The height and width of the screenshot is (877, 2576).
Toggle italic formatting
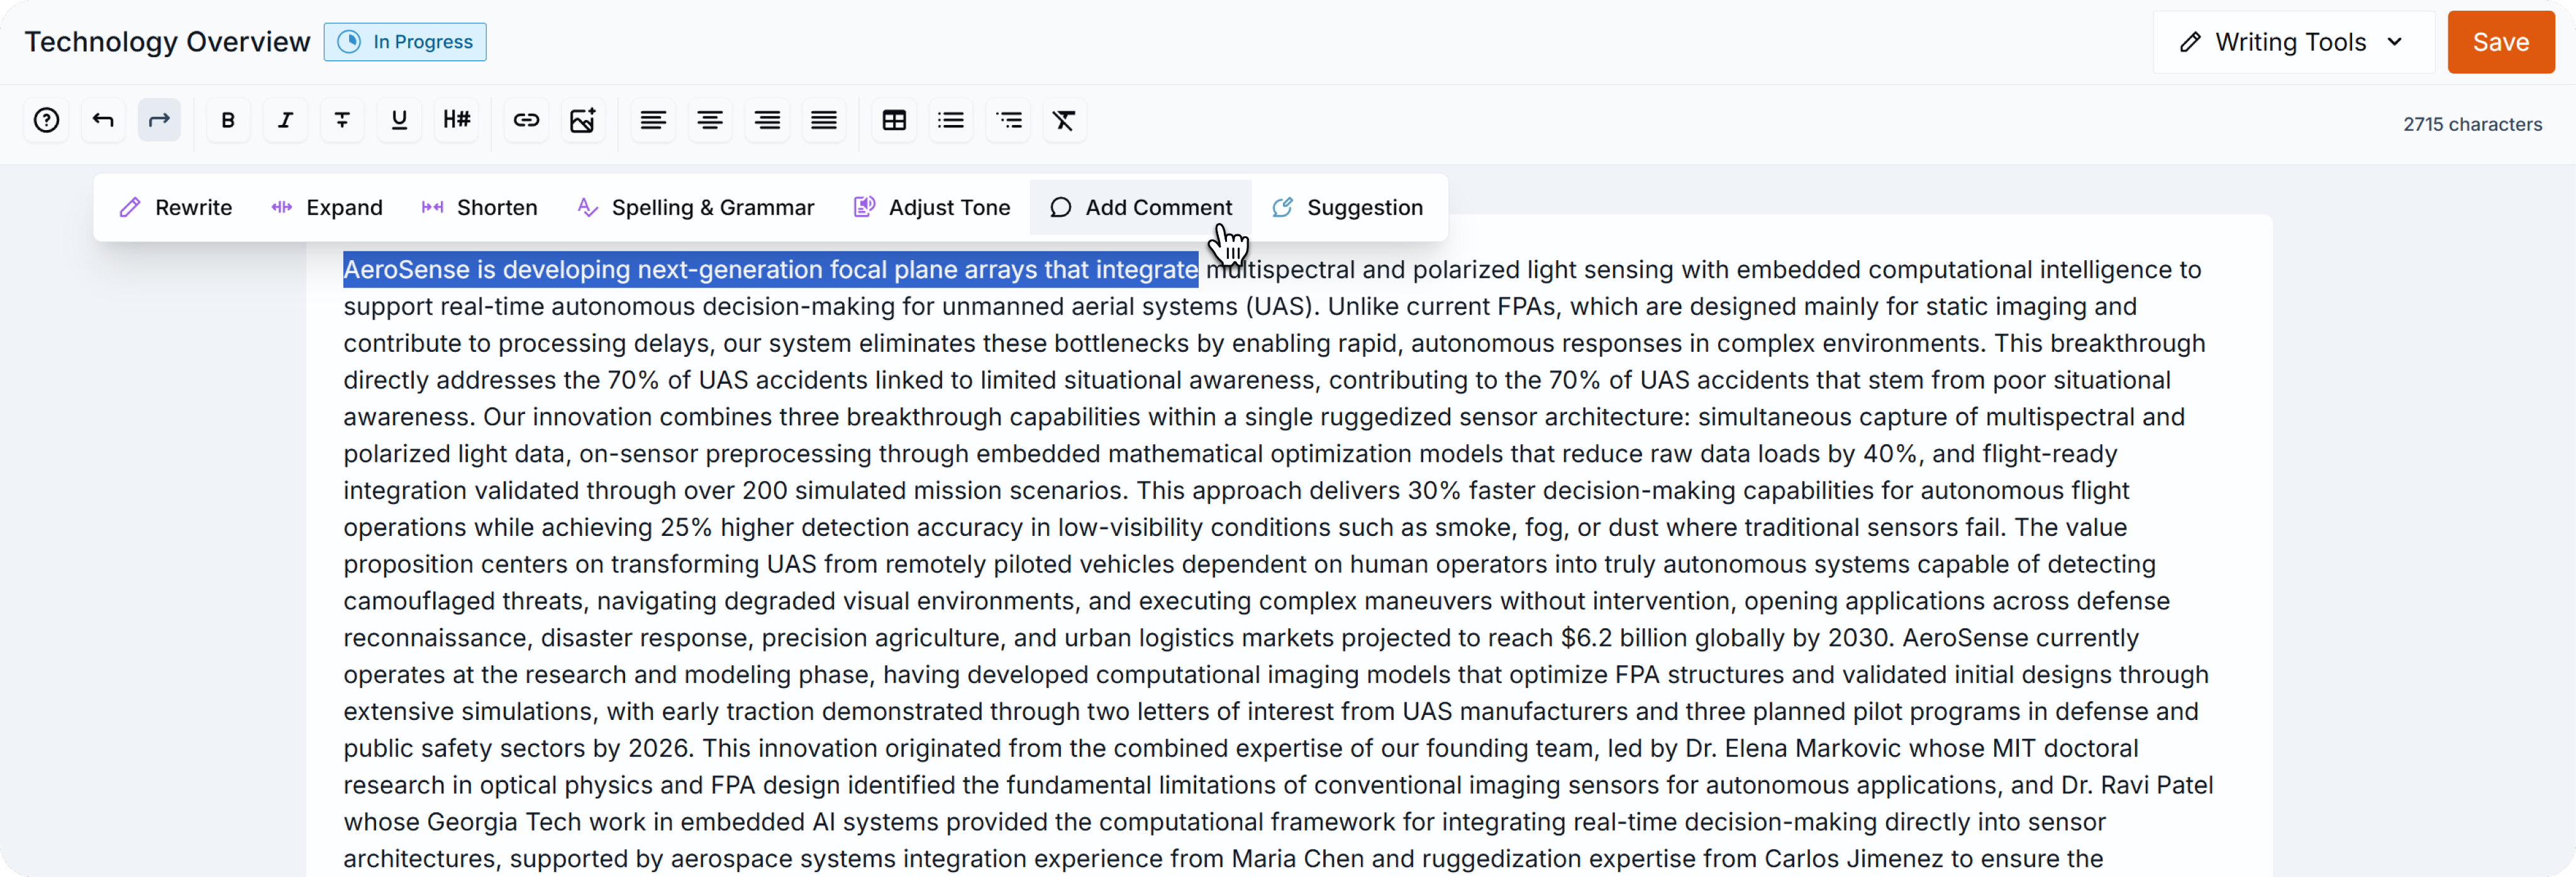[285, 121]
